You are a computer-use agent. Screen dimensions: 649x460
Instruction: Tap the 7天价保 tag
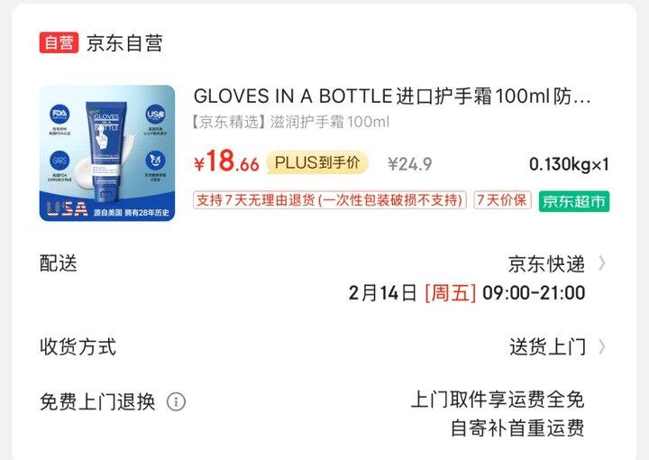[x=502, y=200]
